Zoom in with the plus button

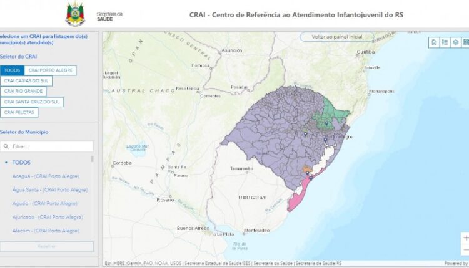(465, 238)
